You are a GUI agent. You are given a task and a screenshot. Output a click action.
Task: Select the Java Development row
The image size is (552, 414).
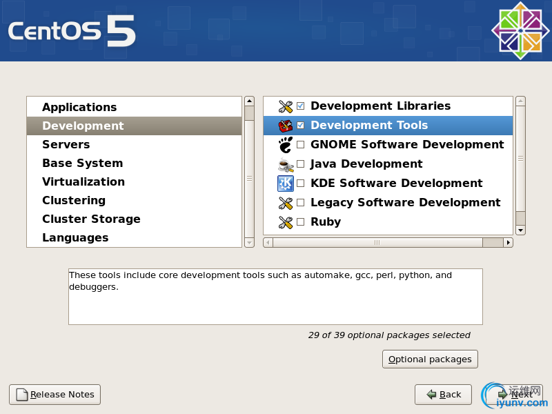click(x=388, y=164)
